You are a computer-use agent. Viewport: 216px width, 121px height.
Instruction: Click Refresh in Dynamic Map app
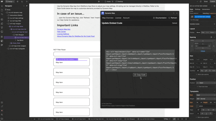tap(173, 18)
